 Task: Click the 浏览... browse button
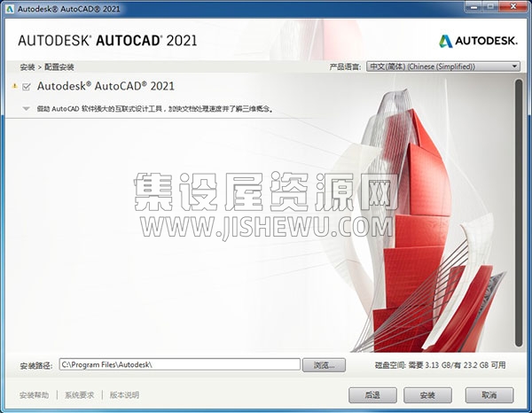[x=324, y=365]
